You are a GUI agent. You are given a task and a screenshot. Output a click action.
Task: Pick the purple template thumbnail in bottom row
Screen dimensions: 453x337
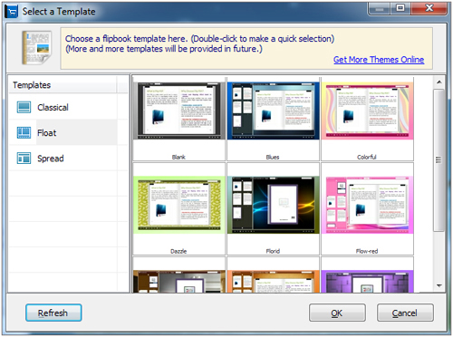point(368,282)
